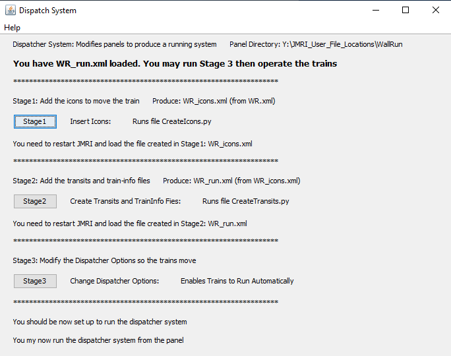Click the Stage3 button
The image size is (451, 356).
point(35,281)
